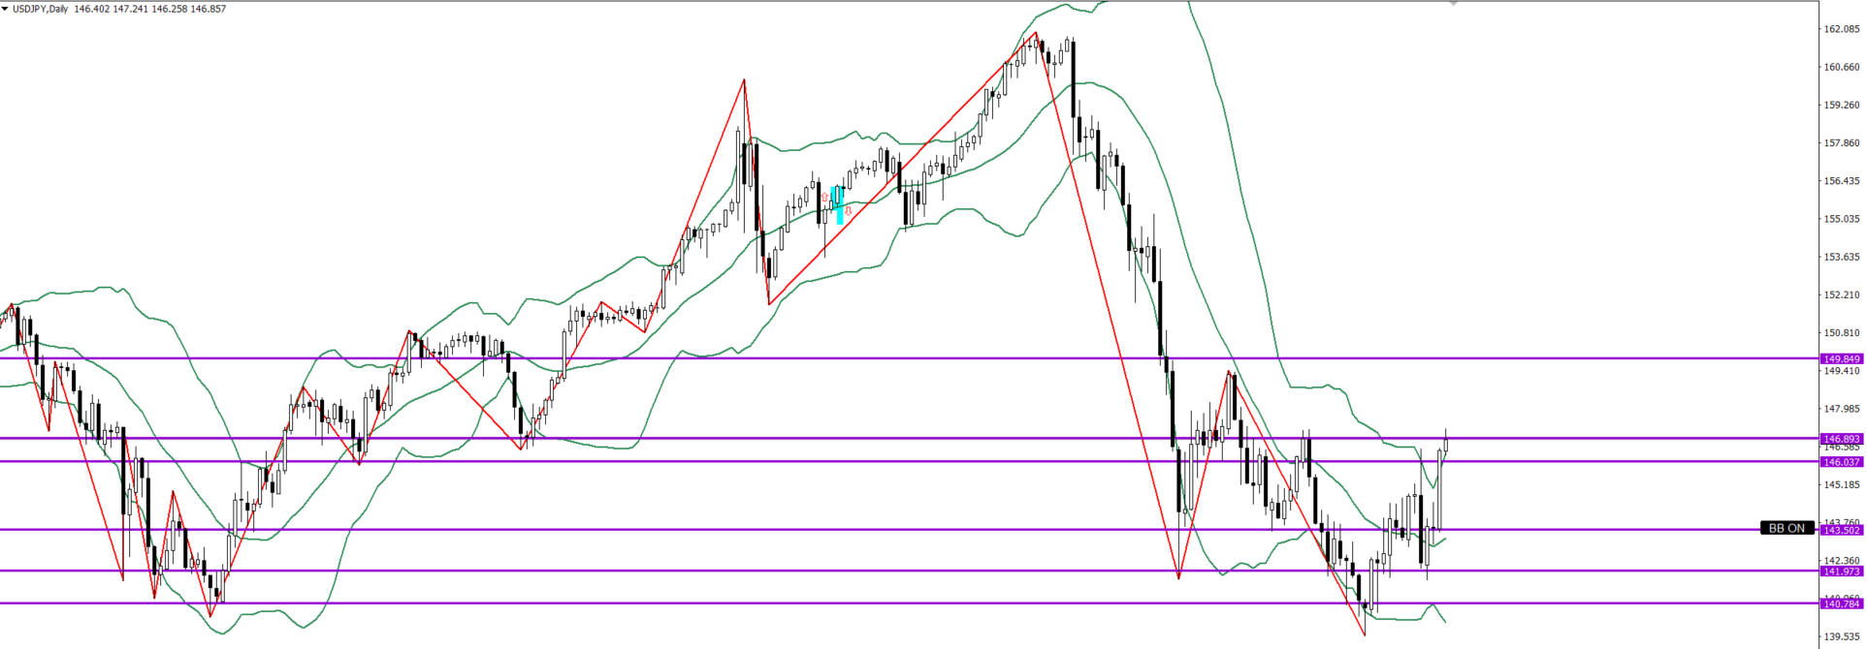Click the USDJPY,Daily chart title

(x=40, y=9)
